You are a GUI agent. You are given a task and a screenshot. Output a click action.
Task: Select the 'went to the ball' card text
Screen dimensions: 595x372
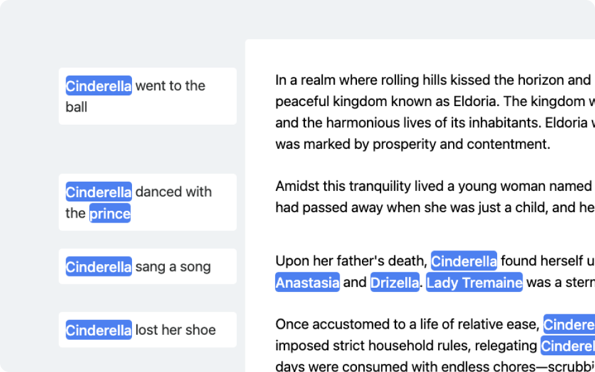click(170, 86)
